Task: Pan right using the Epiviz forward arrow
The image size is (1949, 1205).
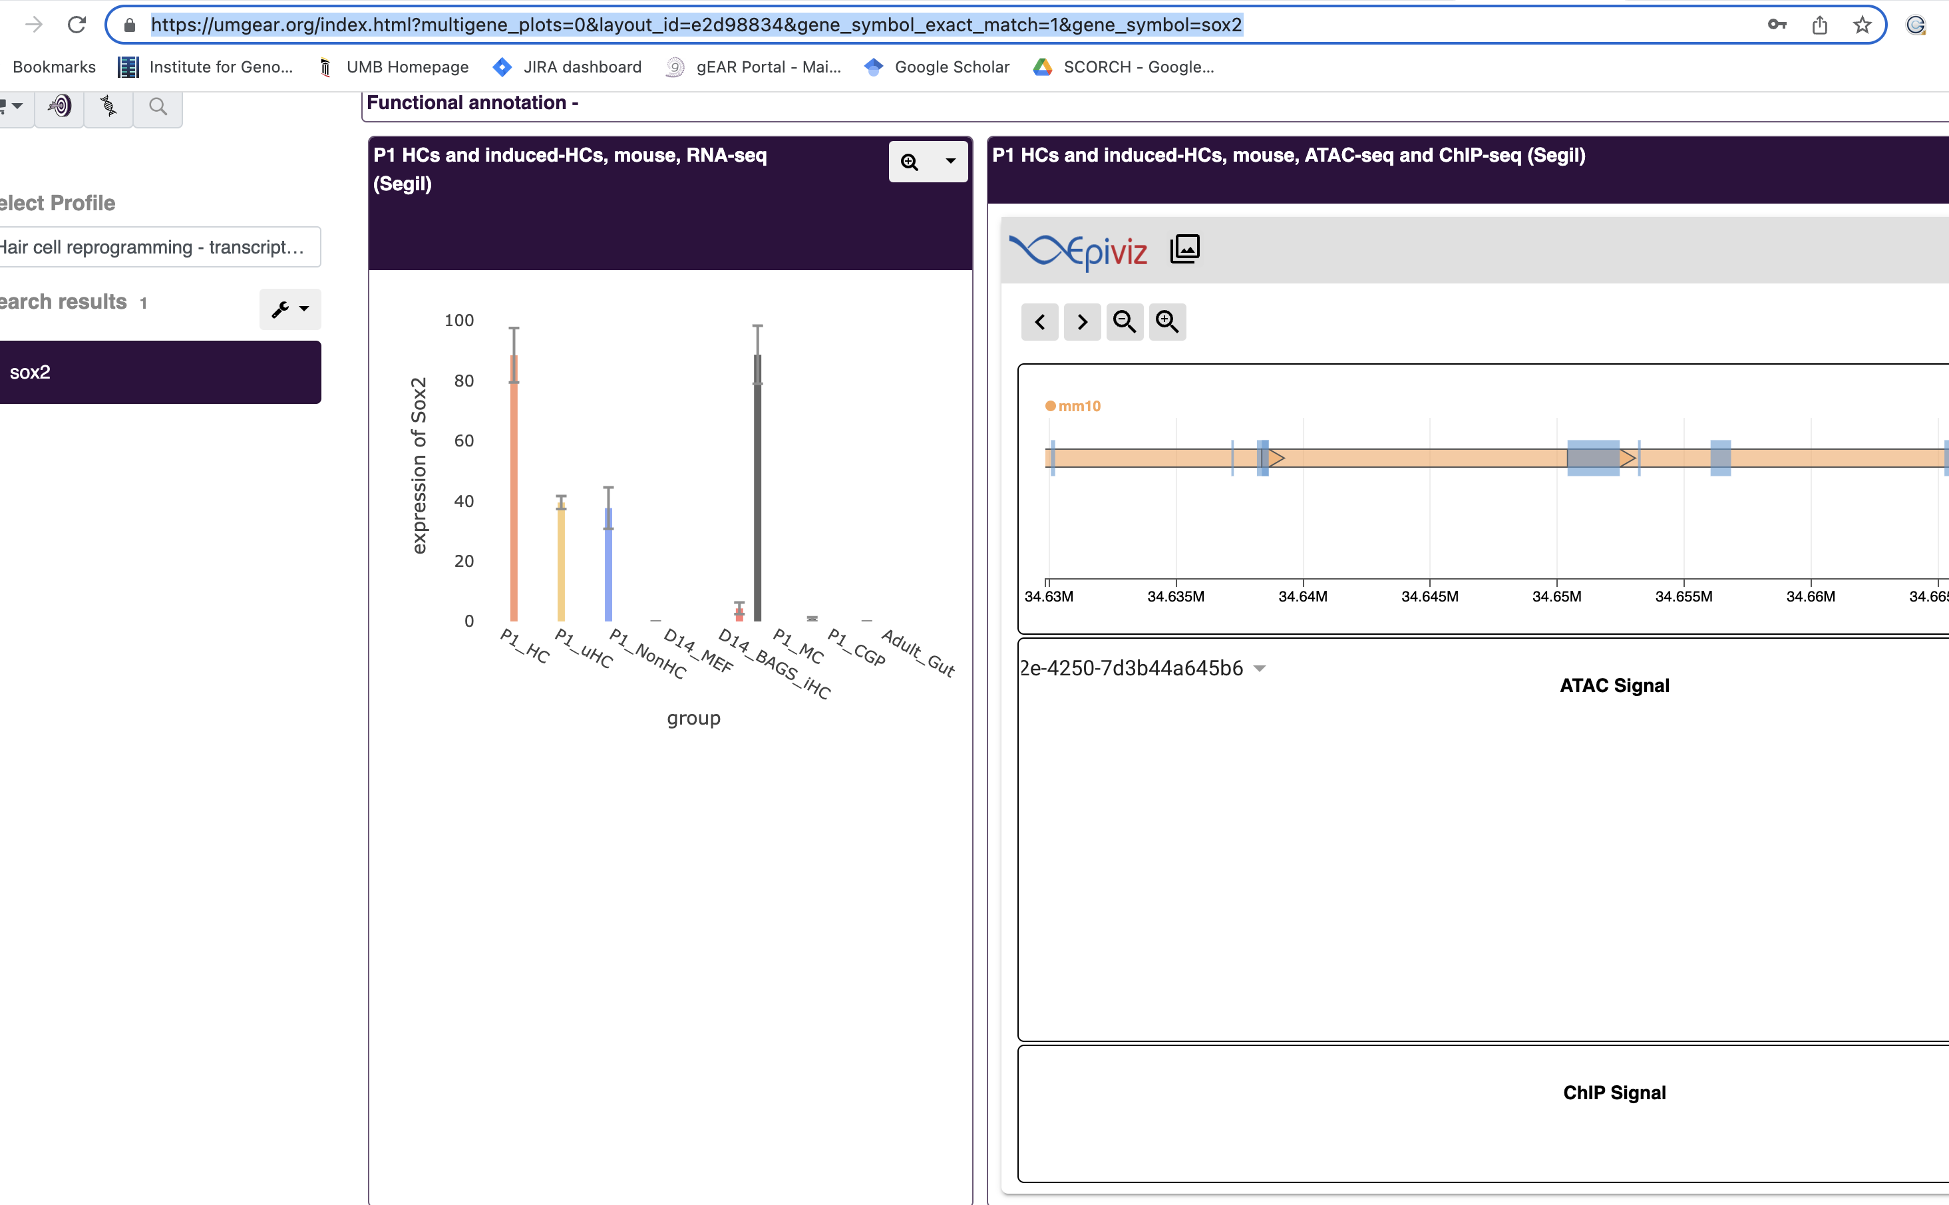Action: [1081, 321]
